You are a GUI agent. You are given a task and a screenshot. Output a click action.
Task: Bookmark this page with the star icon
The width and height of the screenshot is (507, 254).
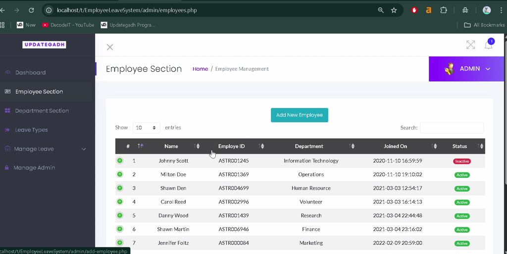394,10
